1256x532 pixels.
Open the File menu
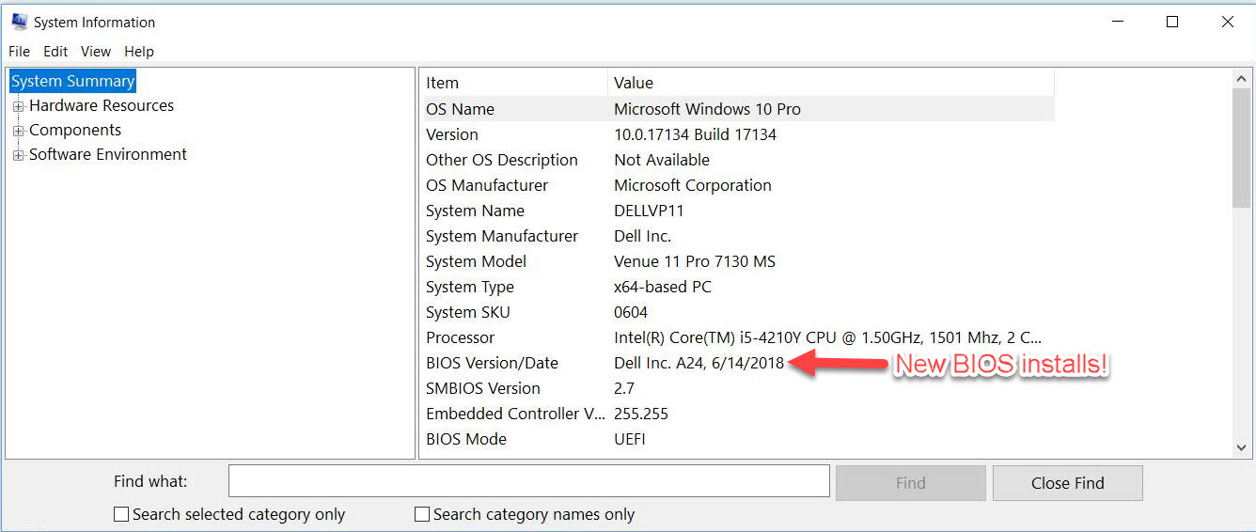19,52
